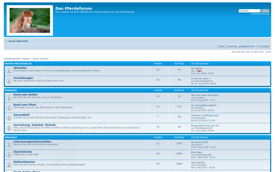
Task: Open the Das Pferdeforum title link
Action: point(73,8)
